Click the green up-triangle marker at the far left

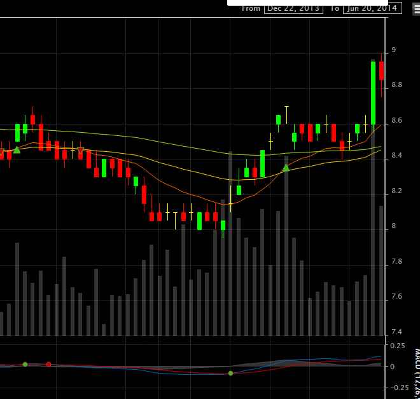(x=17, y=150)
